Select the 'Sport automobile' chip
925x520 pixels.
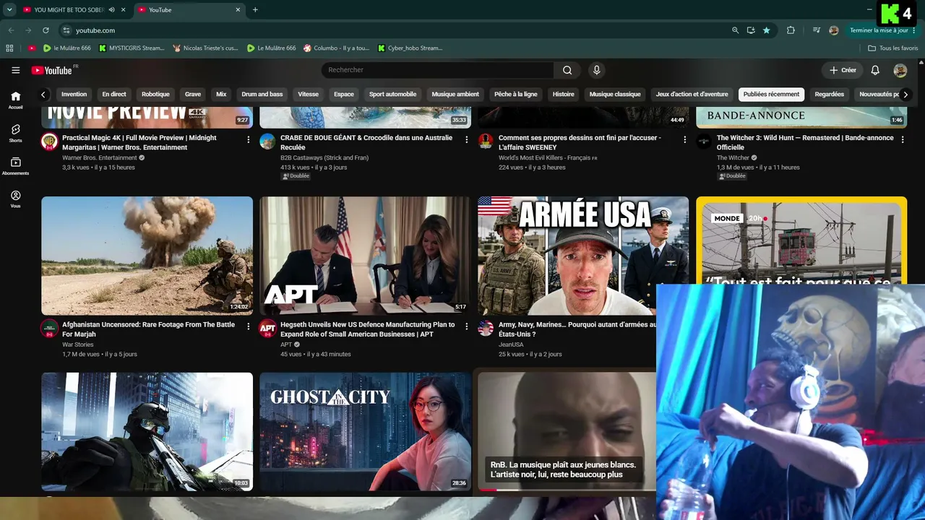point(392,95)
